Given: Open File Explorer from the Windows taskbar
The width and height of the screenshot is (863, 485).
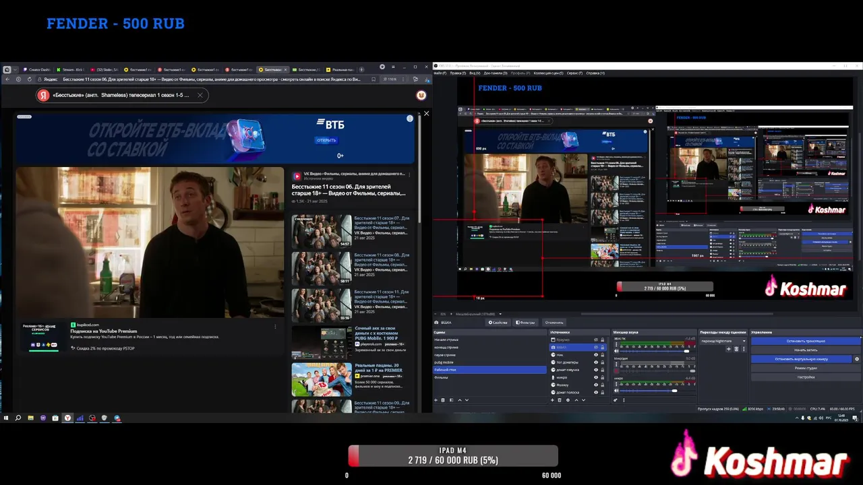Looking at the screenshot, I should 30,418.
